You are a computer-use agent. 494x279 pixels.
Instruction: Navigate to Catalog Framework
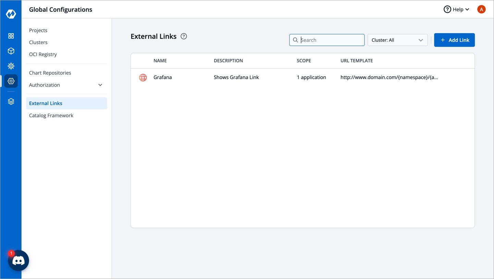[x=51, y=116]
